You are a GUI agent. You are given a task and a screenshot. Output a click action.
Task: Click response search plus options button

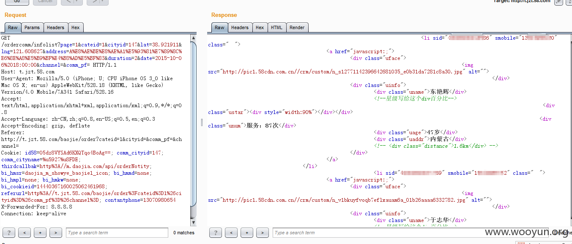click(247, 233)
